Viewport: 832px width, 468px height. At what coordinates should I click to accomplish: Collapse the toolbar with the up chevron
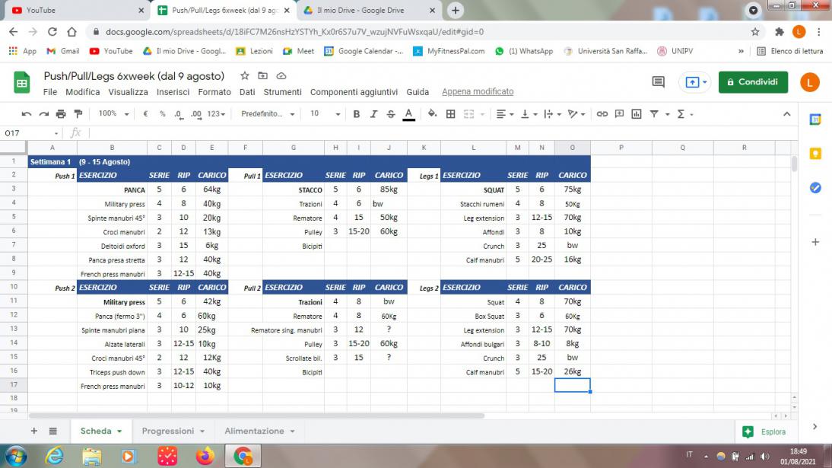point(787,113)
